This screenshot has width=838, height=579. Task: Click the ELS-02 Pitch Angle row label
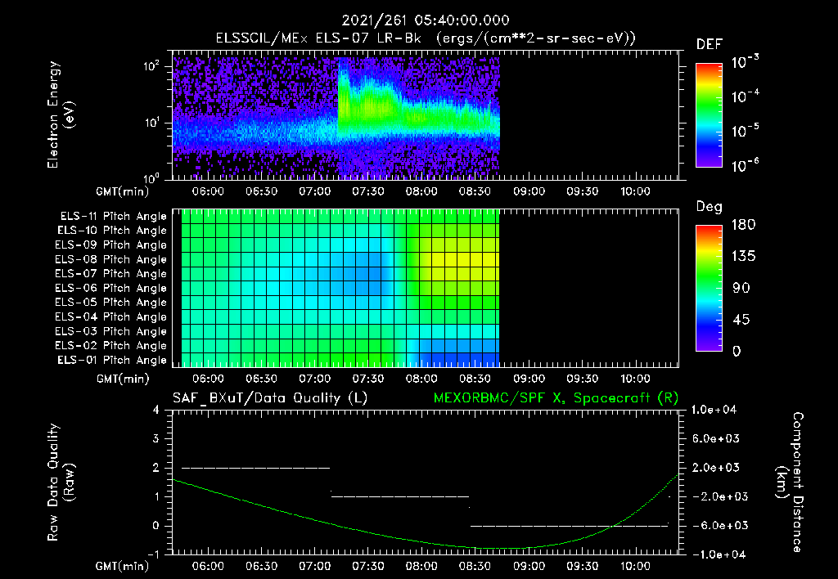(x=111, y=346)
